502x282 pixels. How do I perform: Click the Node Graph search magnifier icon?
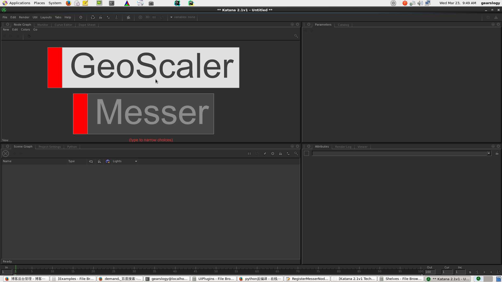point(296,36)
